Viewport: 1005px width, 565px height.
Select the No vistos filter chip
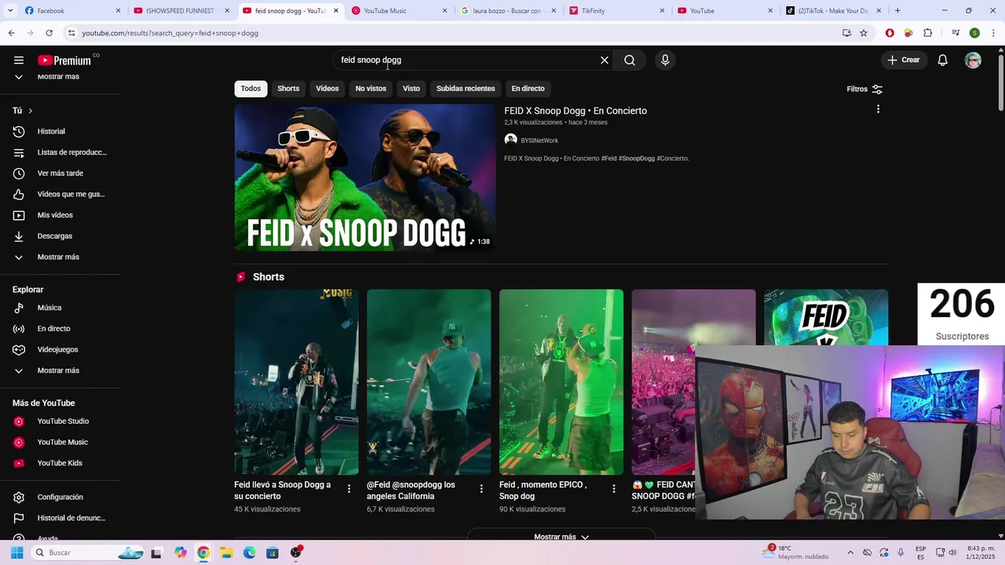tap(371, 89)
